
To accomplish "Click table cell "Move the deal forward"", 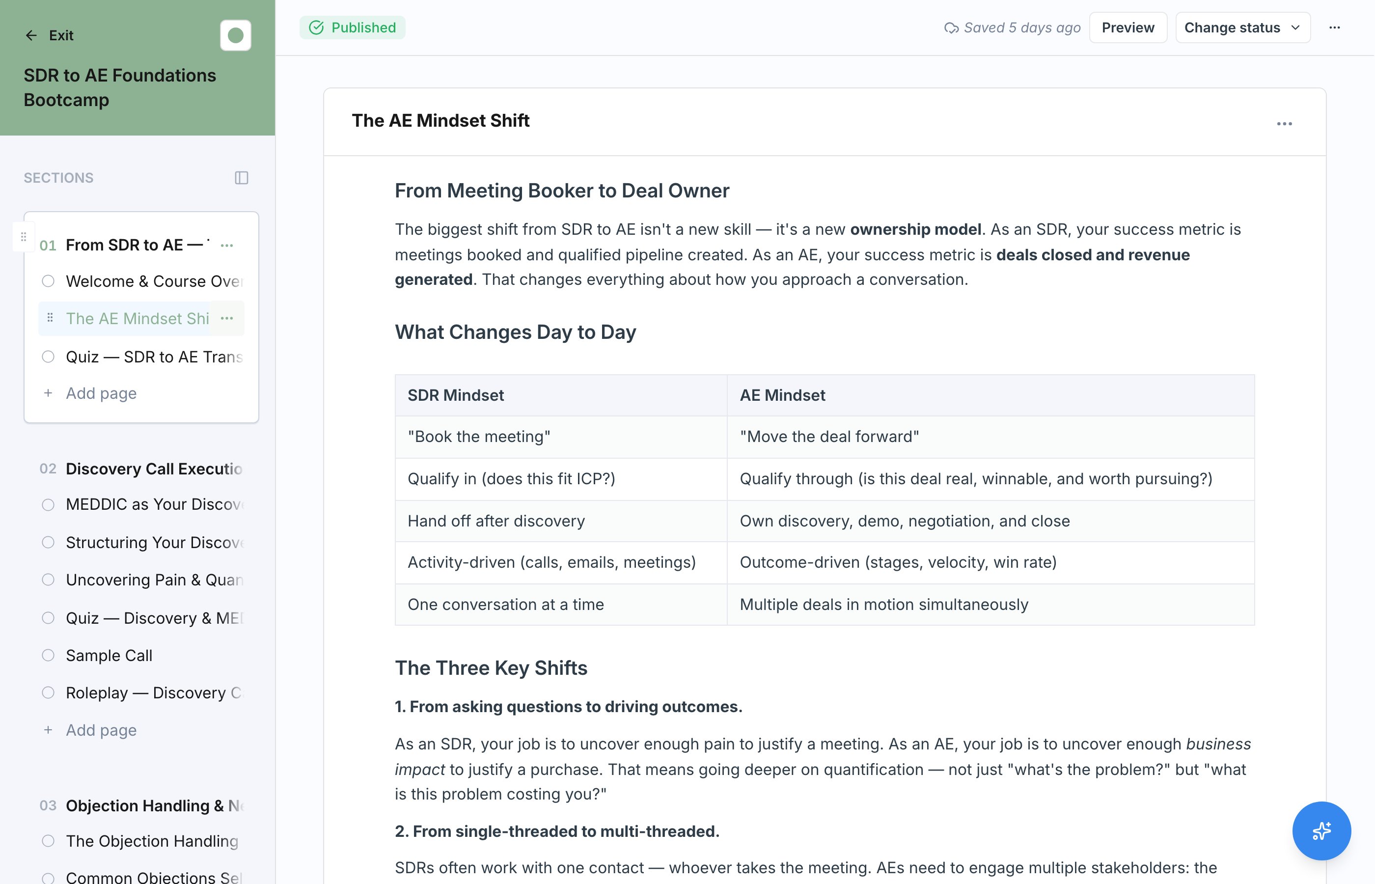I will [x=990, y=437].
